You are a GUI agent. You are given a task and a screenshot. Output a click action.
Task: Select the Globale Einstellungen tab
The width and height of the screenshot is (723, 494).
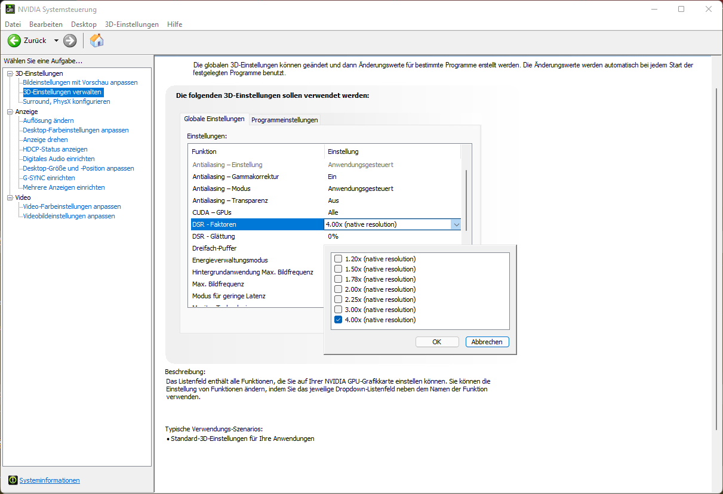click(214, 119)
